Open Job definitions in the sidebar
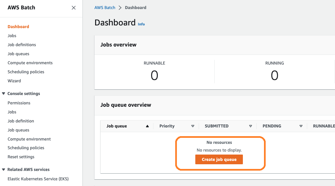Viewport: 335px width, 186px height. [22, 44]
